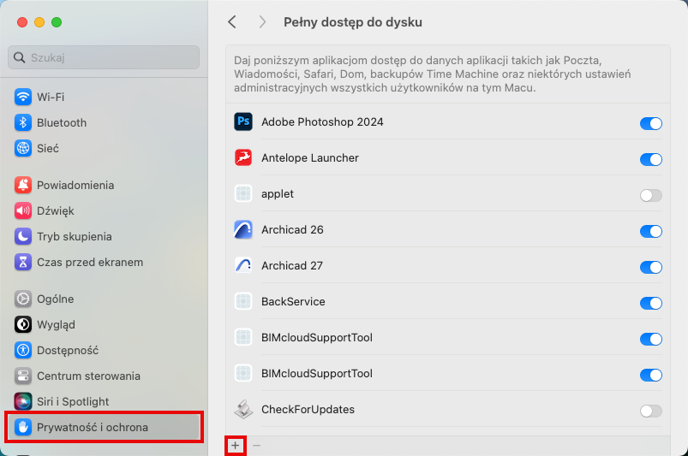Select the Tryb skupienia moon icon
This screenshot has width=688, height=456.
point(23,236)
